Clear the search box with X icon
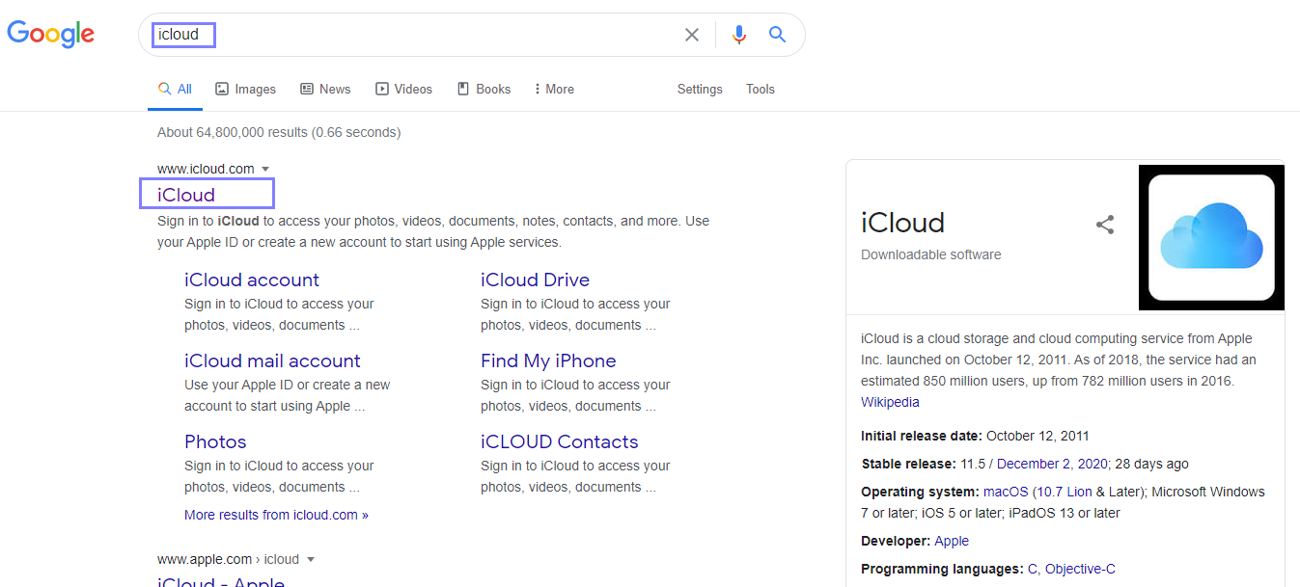Viewport: 1300px width, 587px height. click(x=692, y=35)
